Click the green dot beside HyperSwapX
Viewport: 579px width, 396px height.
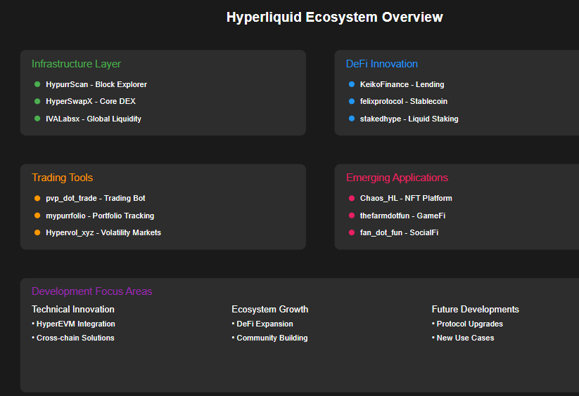[37, 101]
